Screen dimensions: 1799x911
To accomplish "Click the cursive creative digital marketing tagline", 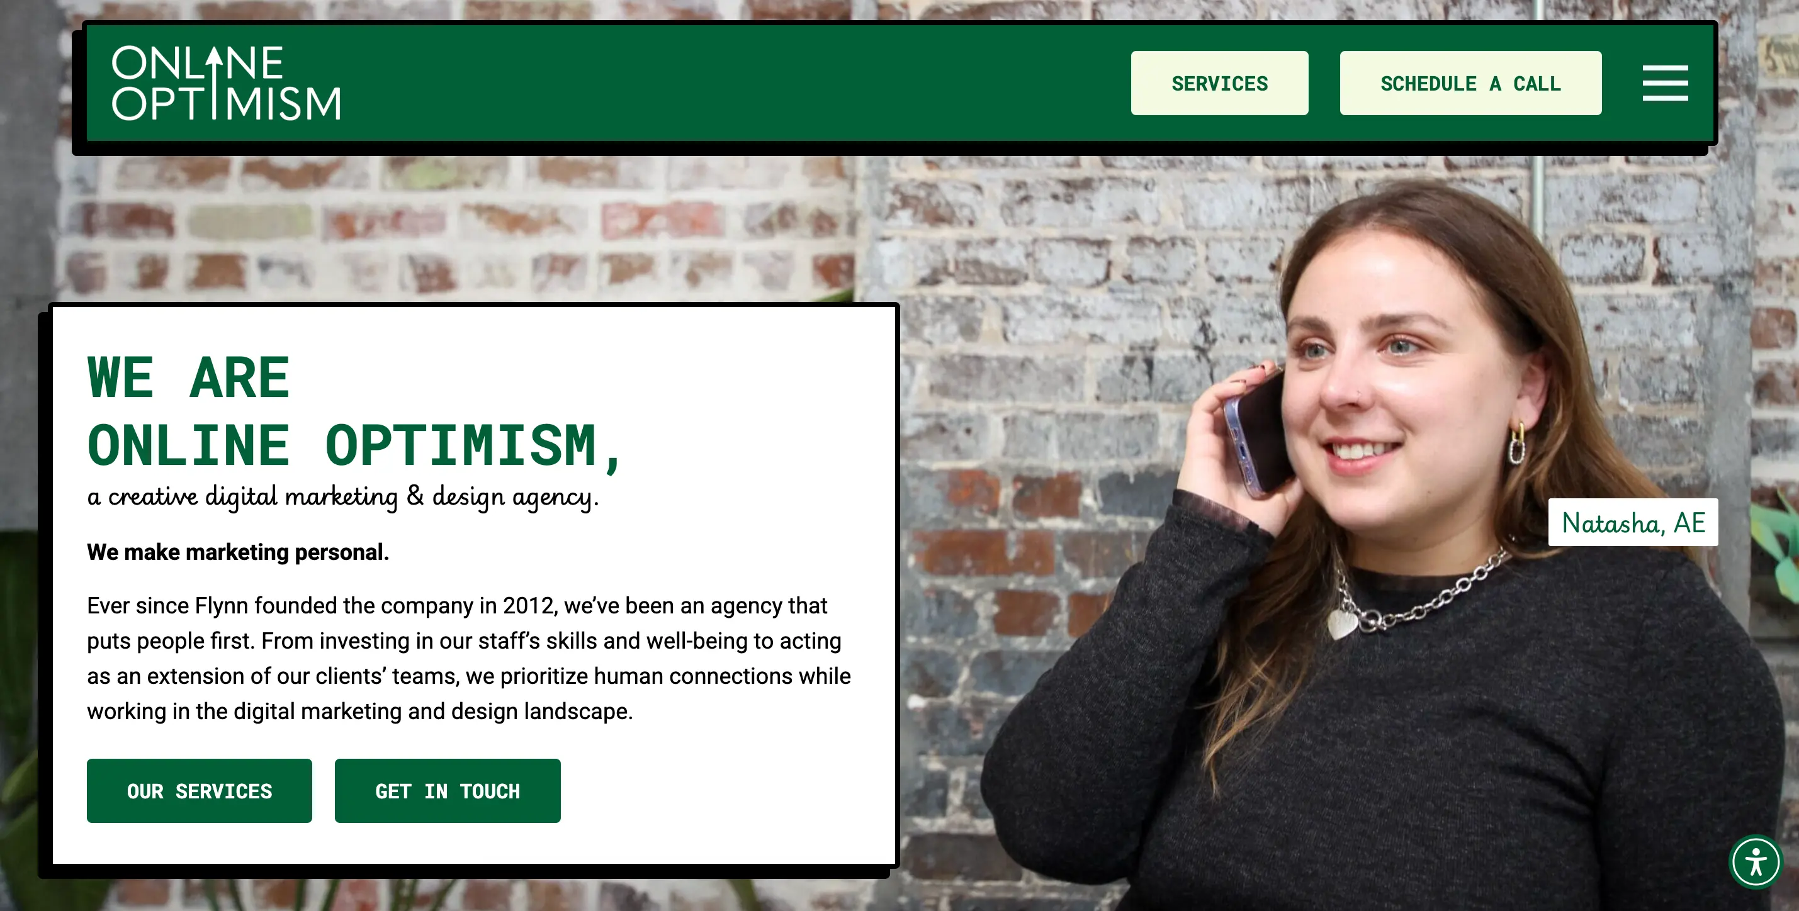I will 343,496.
